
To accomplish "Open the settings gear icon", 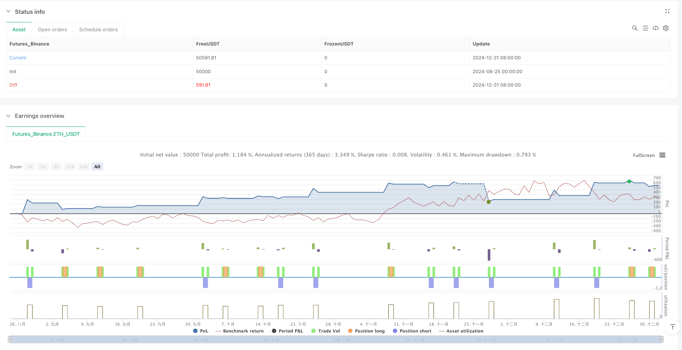I will [x=666, y=28].
